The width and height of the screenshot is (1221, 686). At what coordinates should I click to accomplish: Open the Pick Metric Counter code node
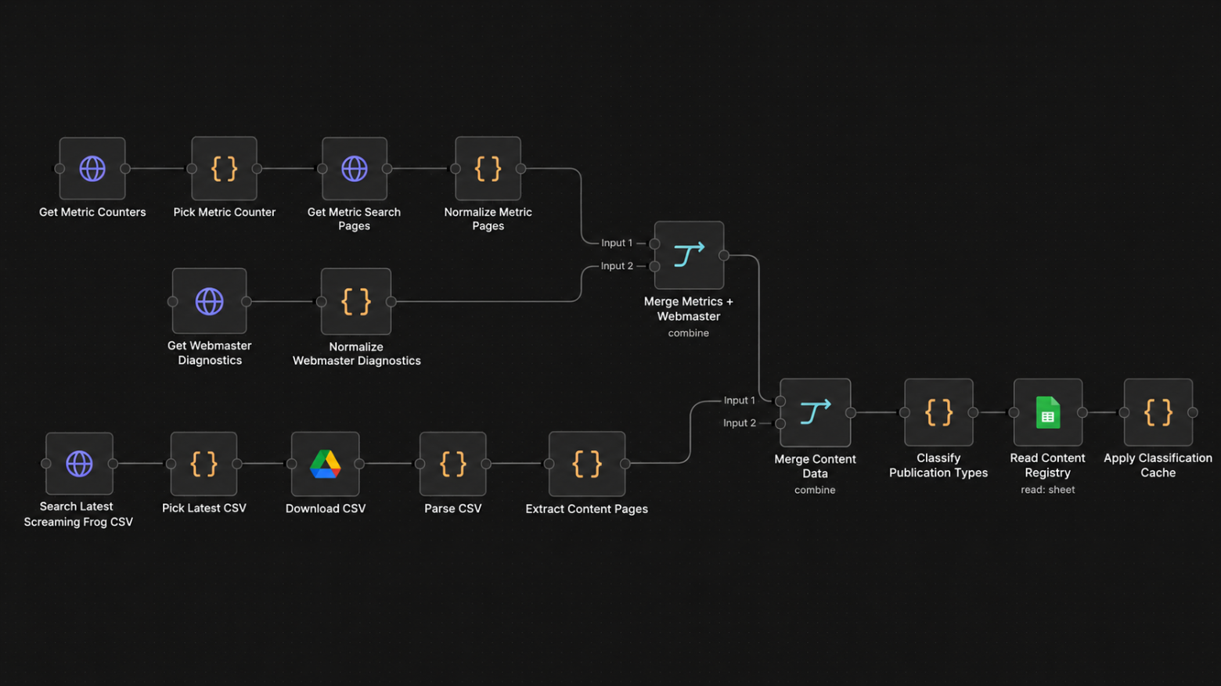[224, 168]
